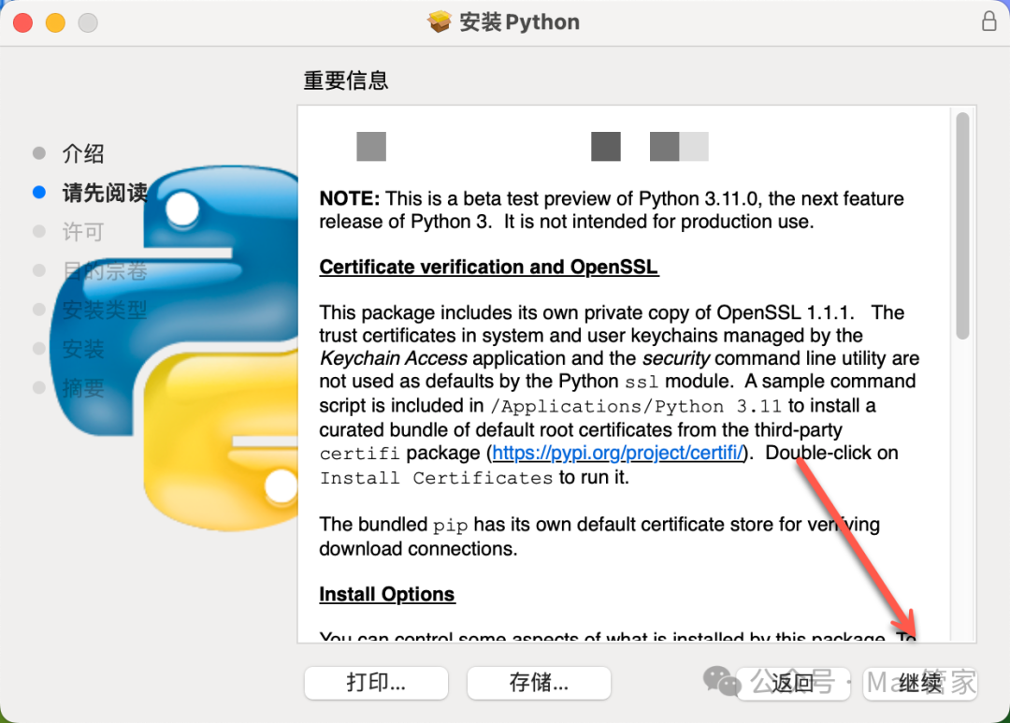Select the 许可 step in the sidebar
1010x723 pixels.
[83, 232]
